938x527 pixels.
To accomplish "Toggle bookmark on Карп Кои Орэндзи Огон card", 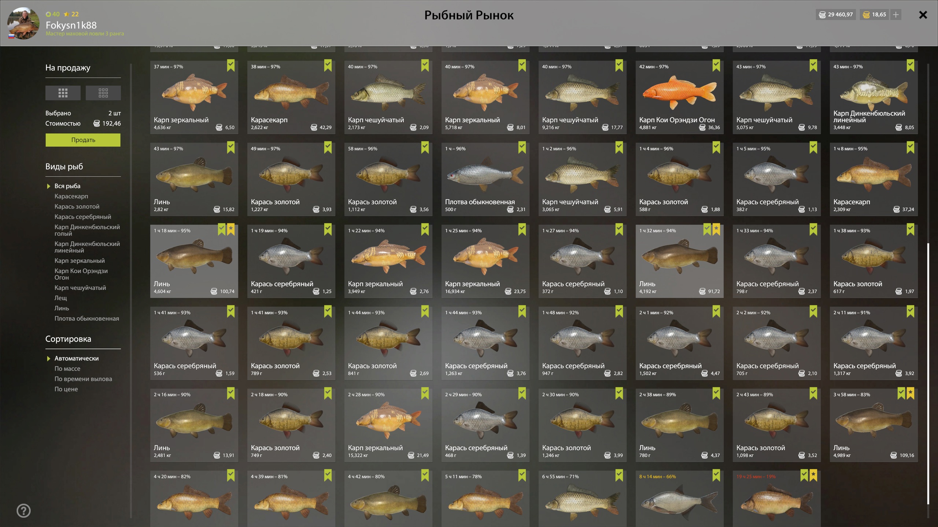I will [716, 66].
